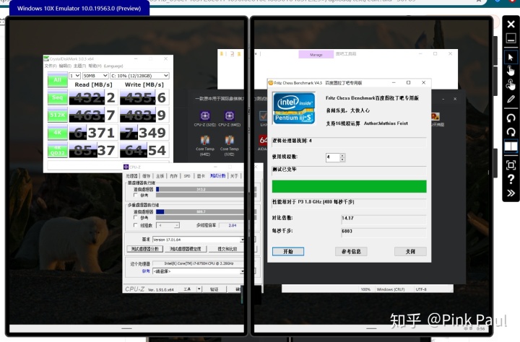Toggle the thread count checkbox in CPU-Z
Viewport: 520px width, 342px height.
135,225
